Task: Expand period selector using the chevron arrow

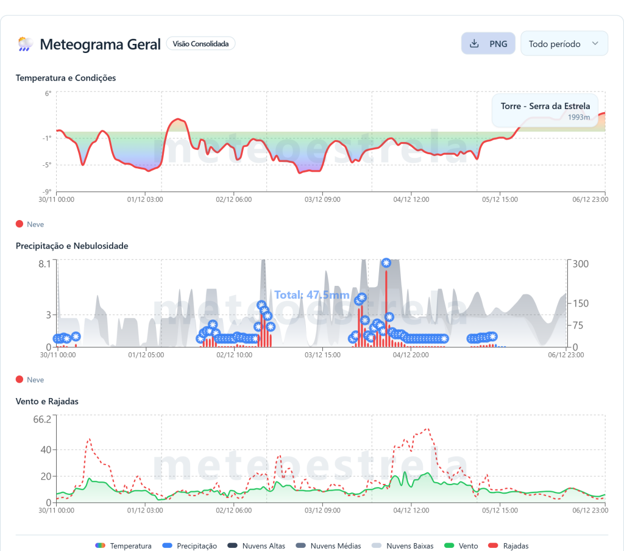Action: pos(595,44)
